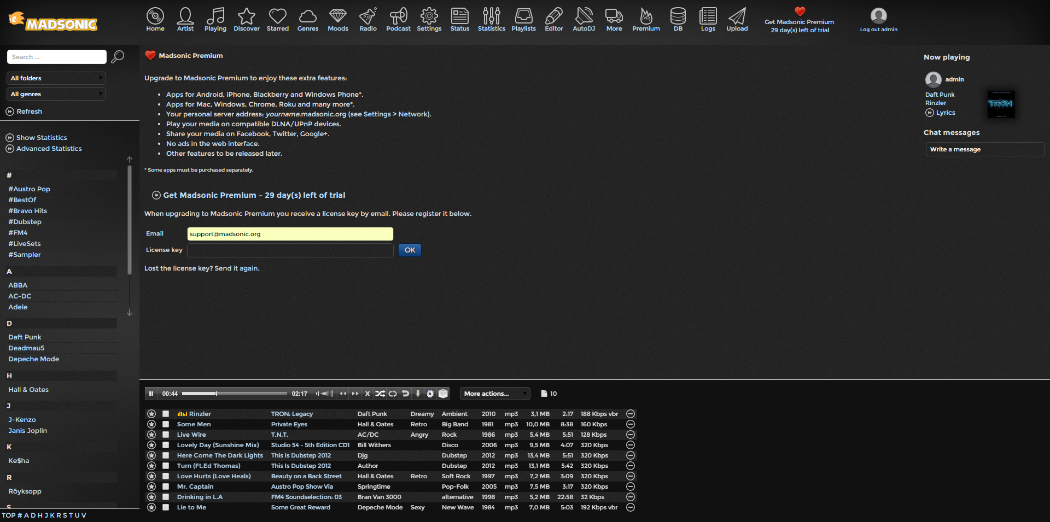The image size is (1050, 522).
Task: Check the box for Live Wire
Action: [166, 435]
